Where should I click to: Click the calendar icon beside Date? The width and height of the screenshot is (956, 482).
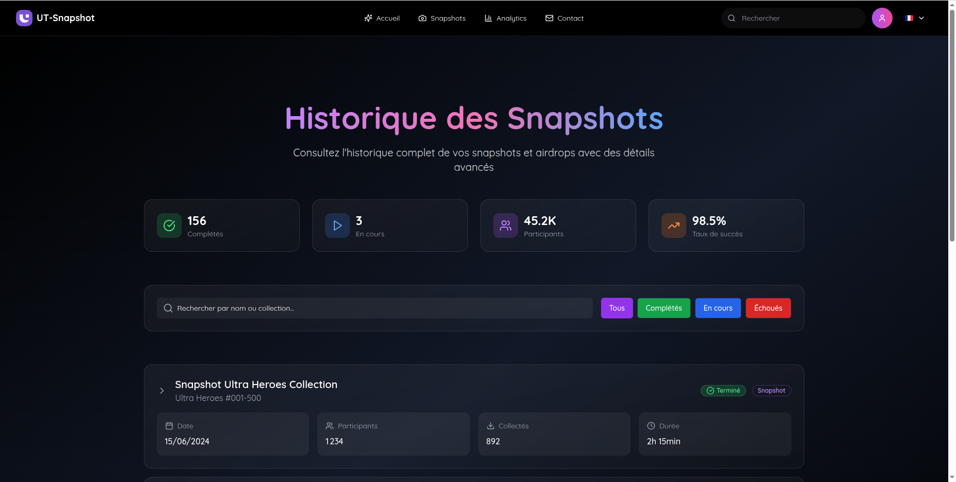pyautogui.click(x=169, y=426)
